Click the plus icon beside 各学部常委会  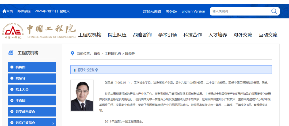tap(12, 112)
